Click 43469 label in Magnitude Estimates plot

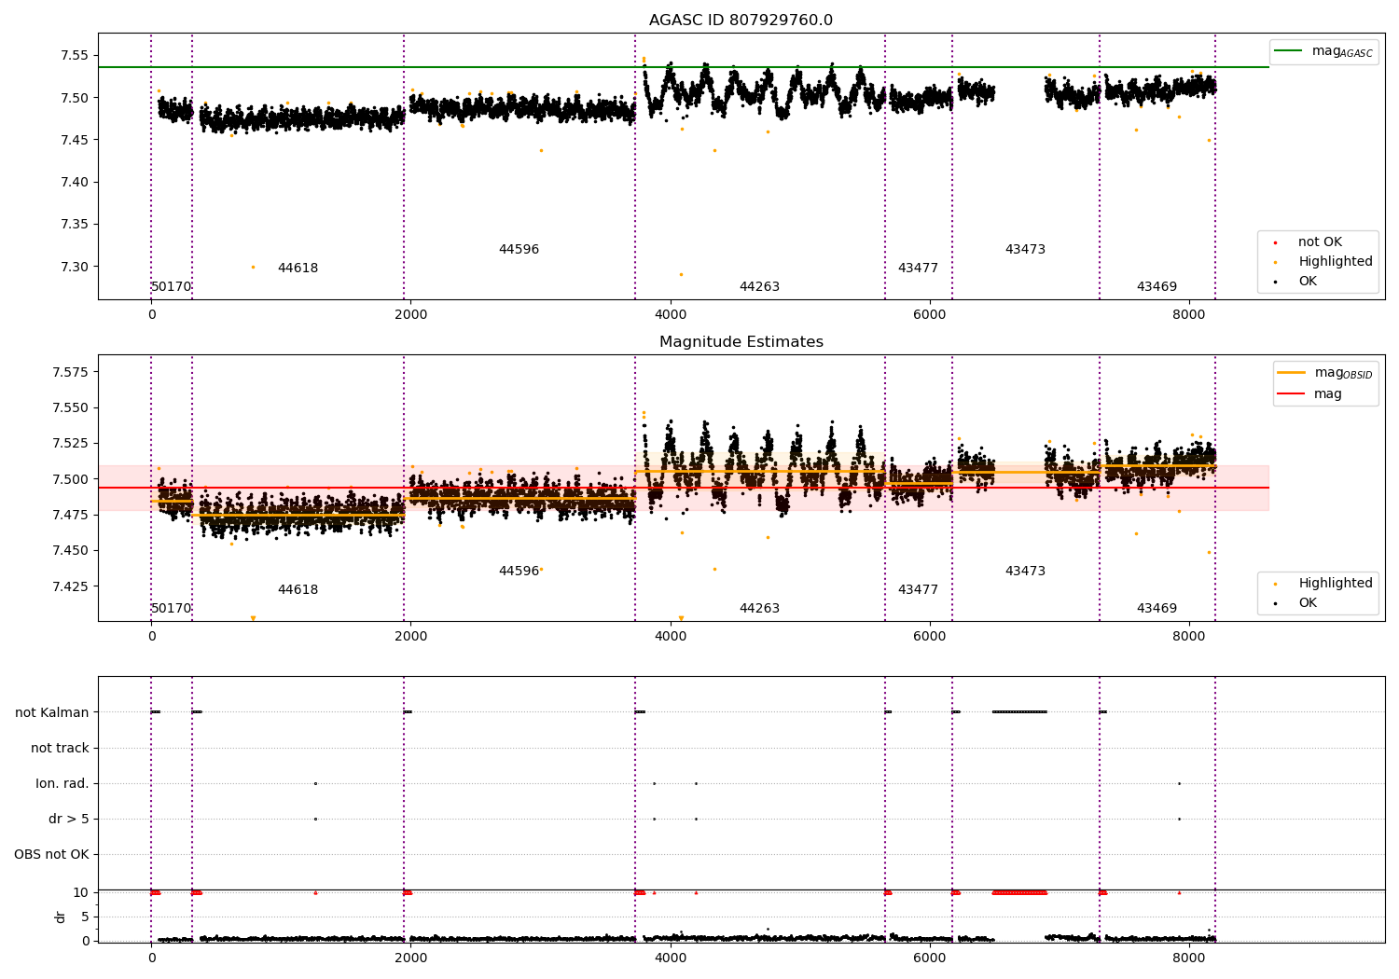(1157, 609)
